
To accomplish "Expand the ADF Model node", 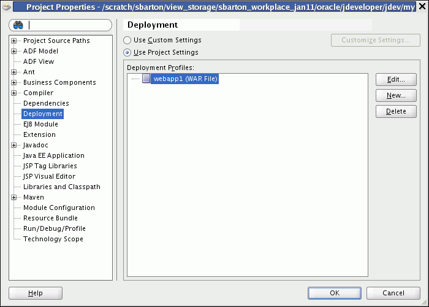I will click(13, 51).
